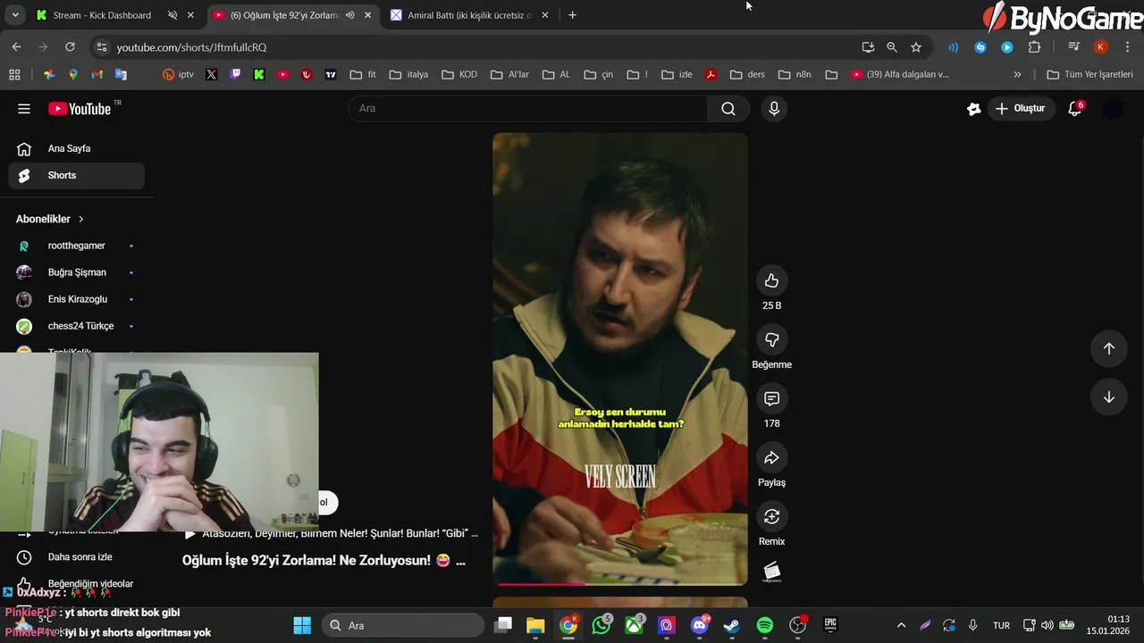Open the ders bookmarks folder
1144x643 pixels.
pos(747,74)
